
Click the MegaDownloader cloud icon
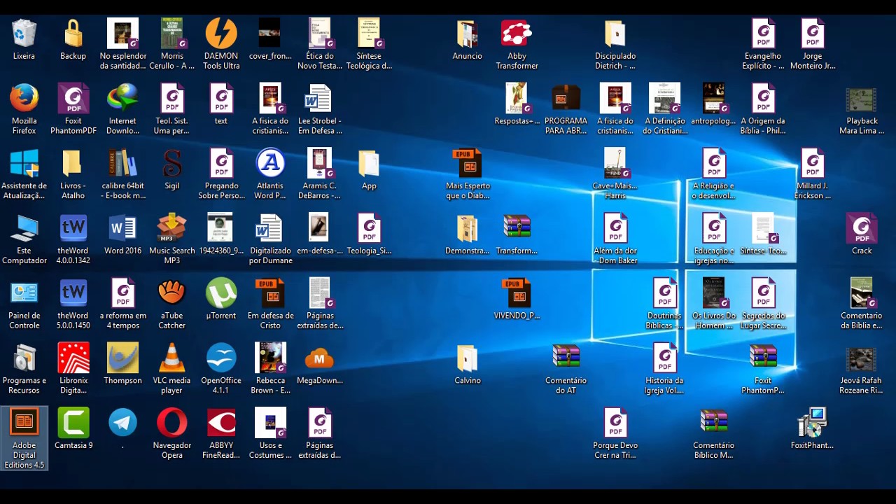(x=319, y=358)
